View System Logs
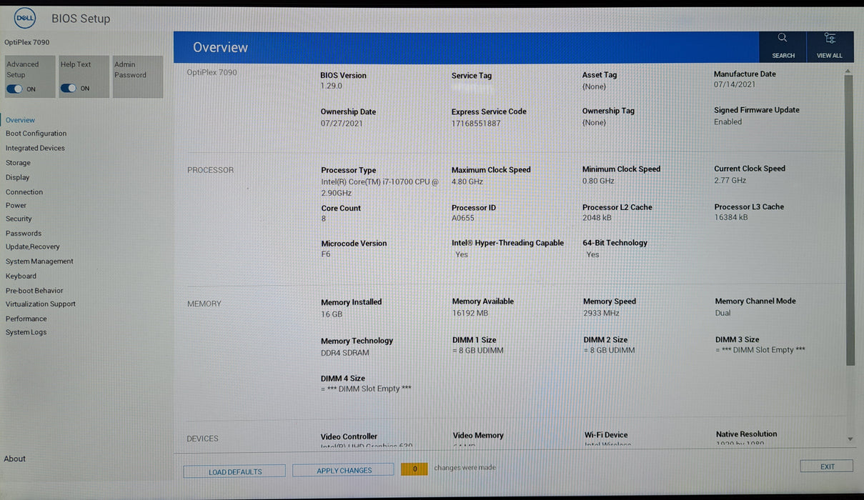The height and width of the screenshot is (500, 864). coord(26,332)
